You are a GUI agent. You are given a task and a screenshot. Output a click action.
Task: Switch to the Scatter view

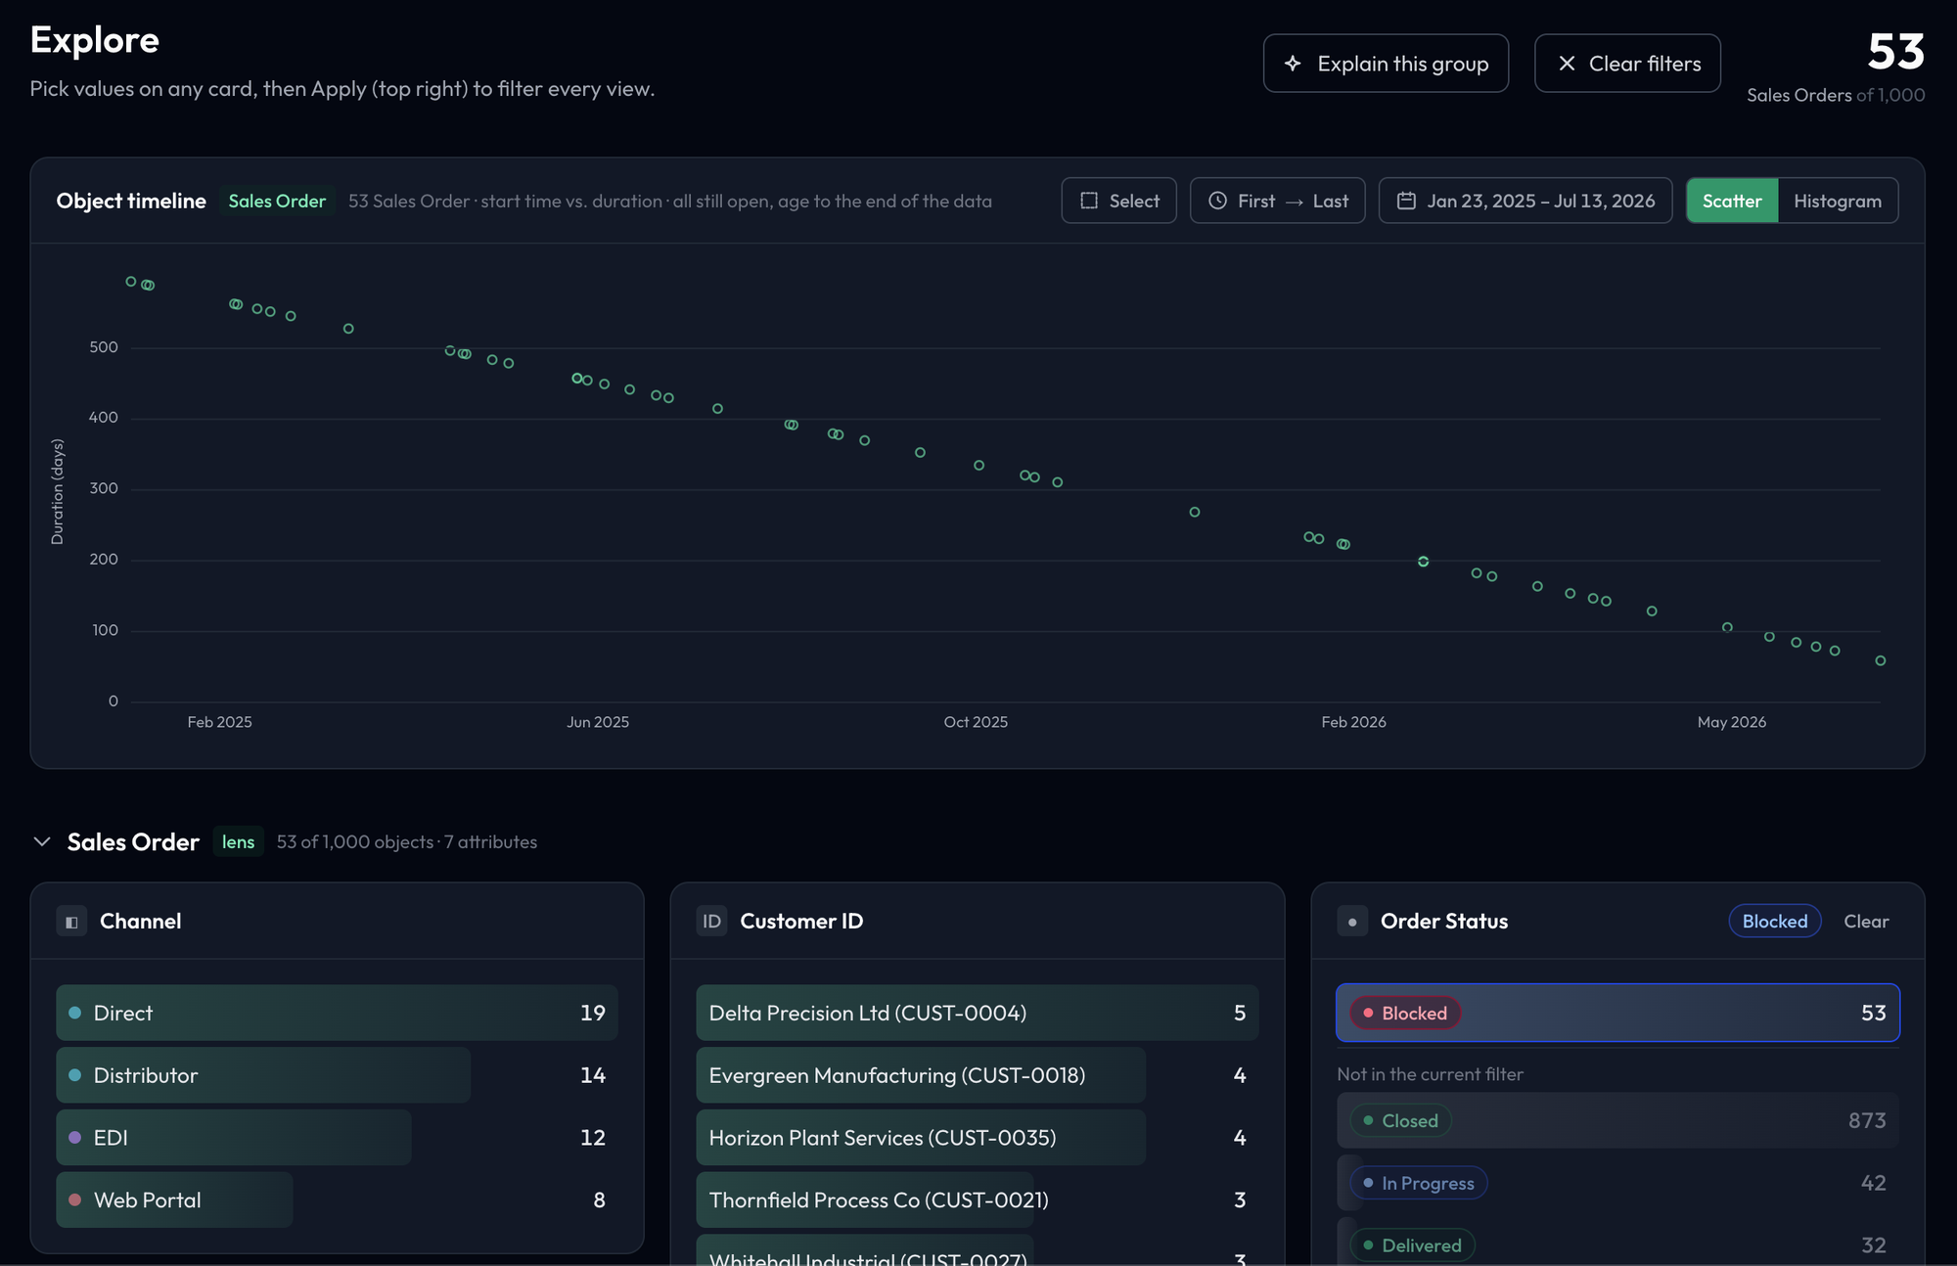pyautogui.click(x=1732, y=201)
